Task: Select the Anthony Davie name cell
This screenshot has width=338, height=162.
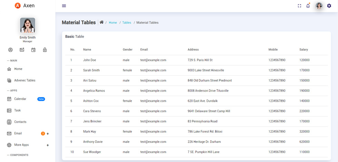Action: (x=93, y=142)
